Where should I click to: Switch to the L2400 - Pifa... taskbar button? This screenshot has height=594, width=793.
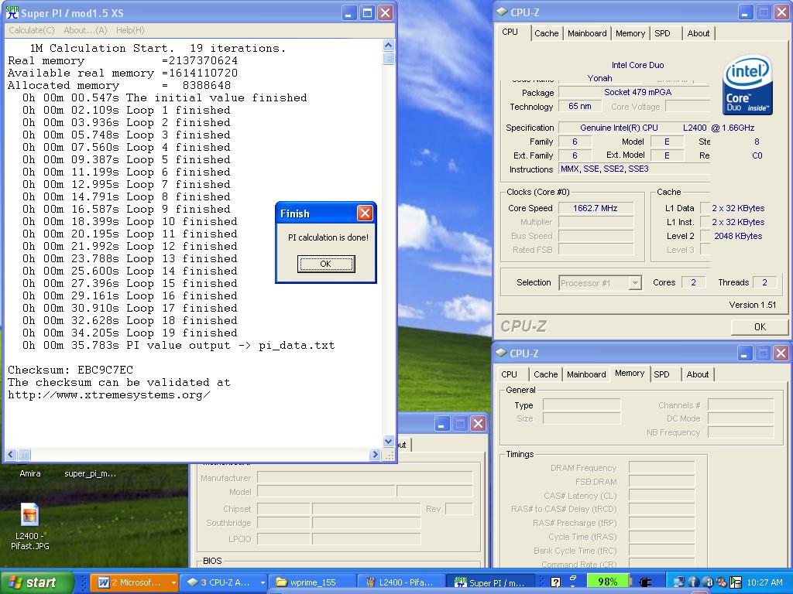click(402, 582)
